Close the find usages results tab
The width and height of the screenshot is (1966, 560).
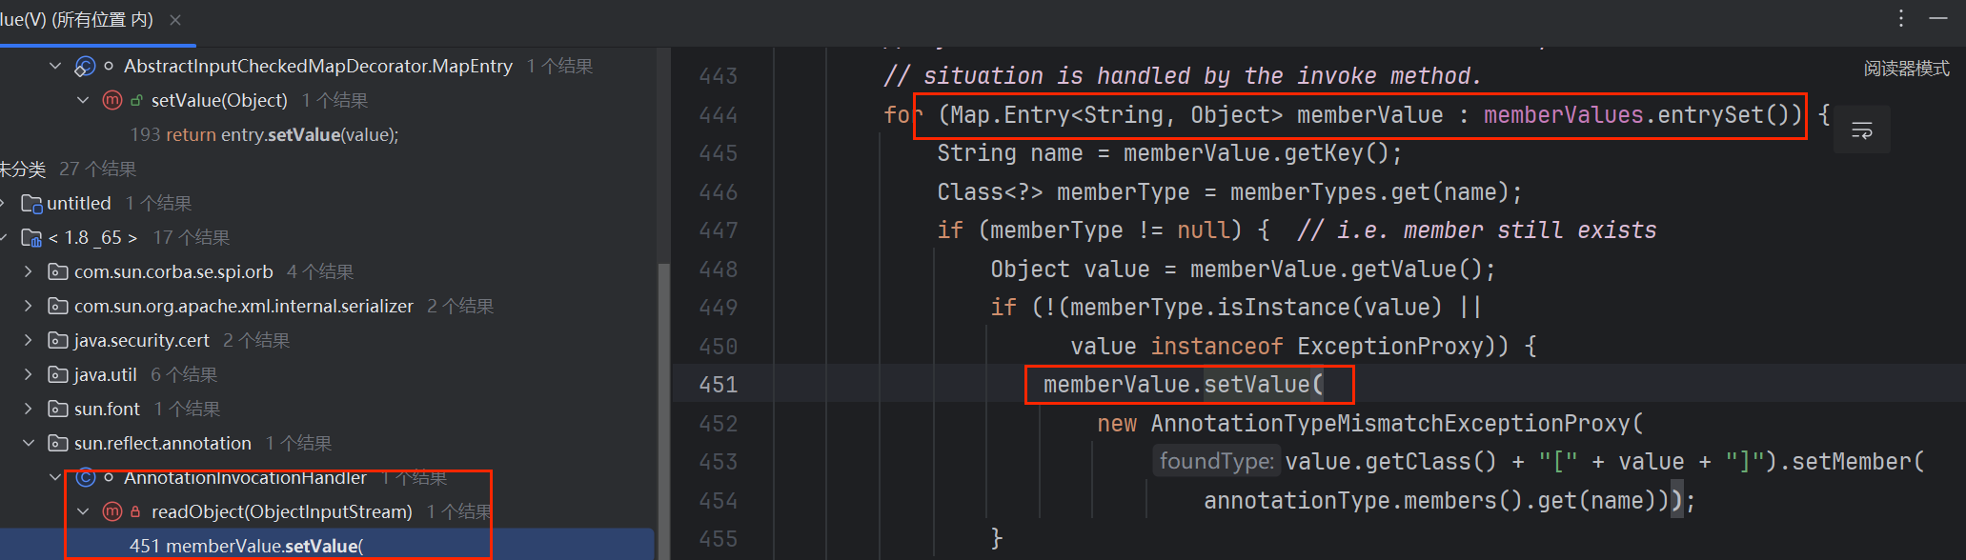tap(175, 20)
